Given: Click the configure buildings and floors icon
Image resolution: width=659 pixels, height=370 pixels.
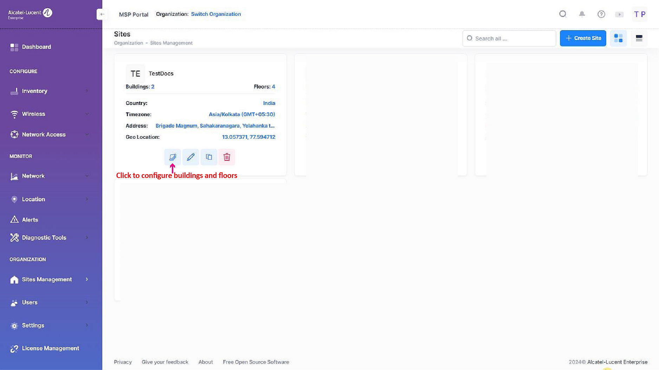Looking at the screenshot, I should pos(173,157).
